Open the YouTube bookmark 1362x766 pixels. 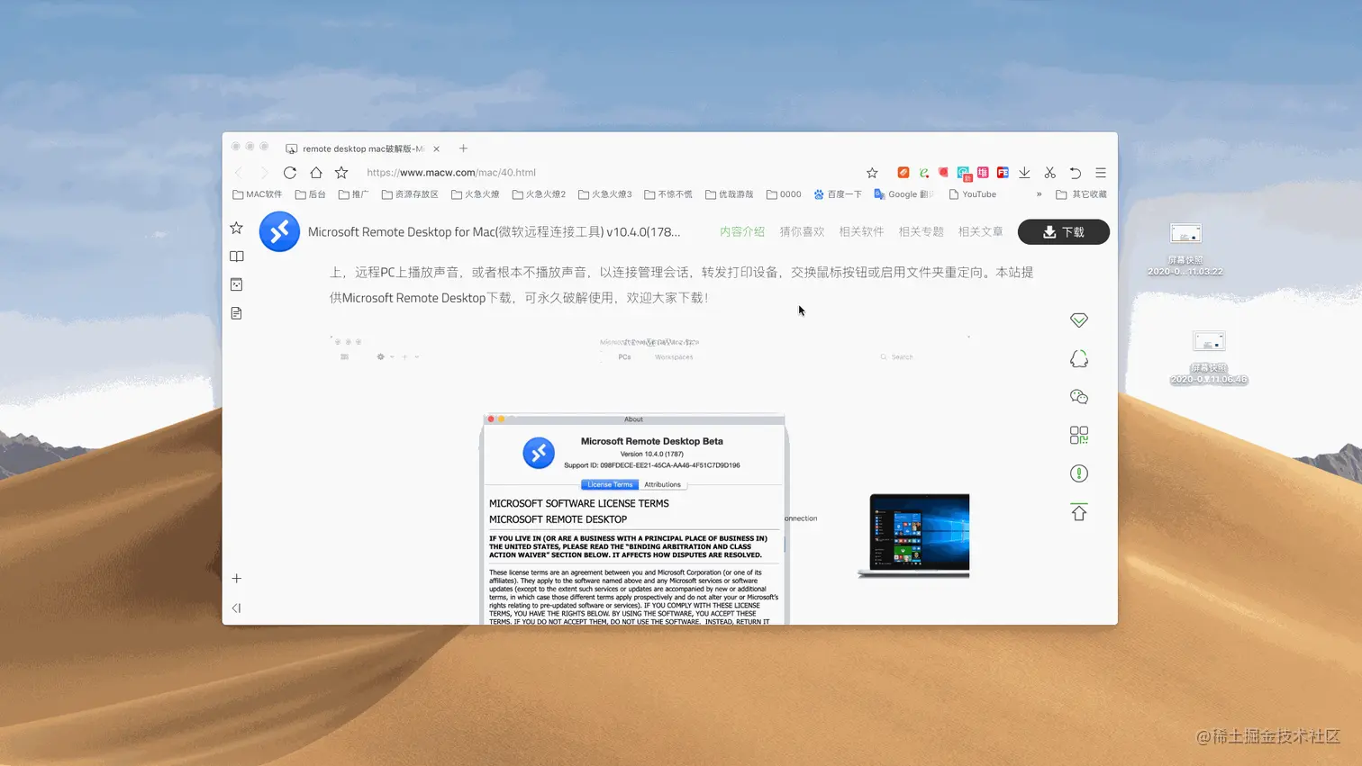point(973,194)
